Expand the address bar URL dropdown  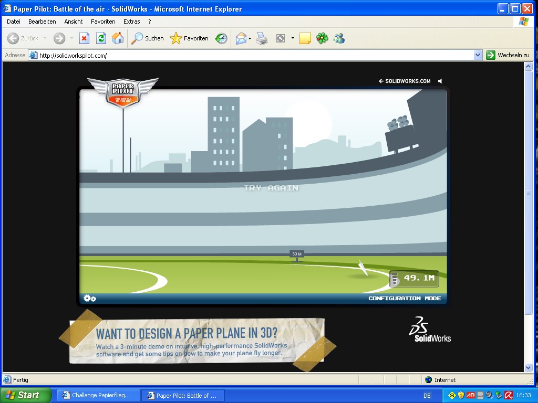click(478, 55)
